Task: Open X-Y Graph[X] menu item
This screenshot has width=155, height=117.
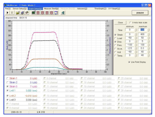Action: click(x=114, y=9)
